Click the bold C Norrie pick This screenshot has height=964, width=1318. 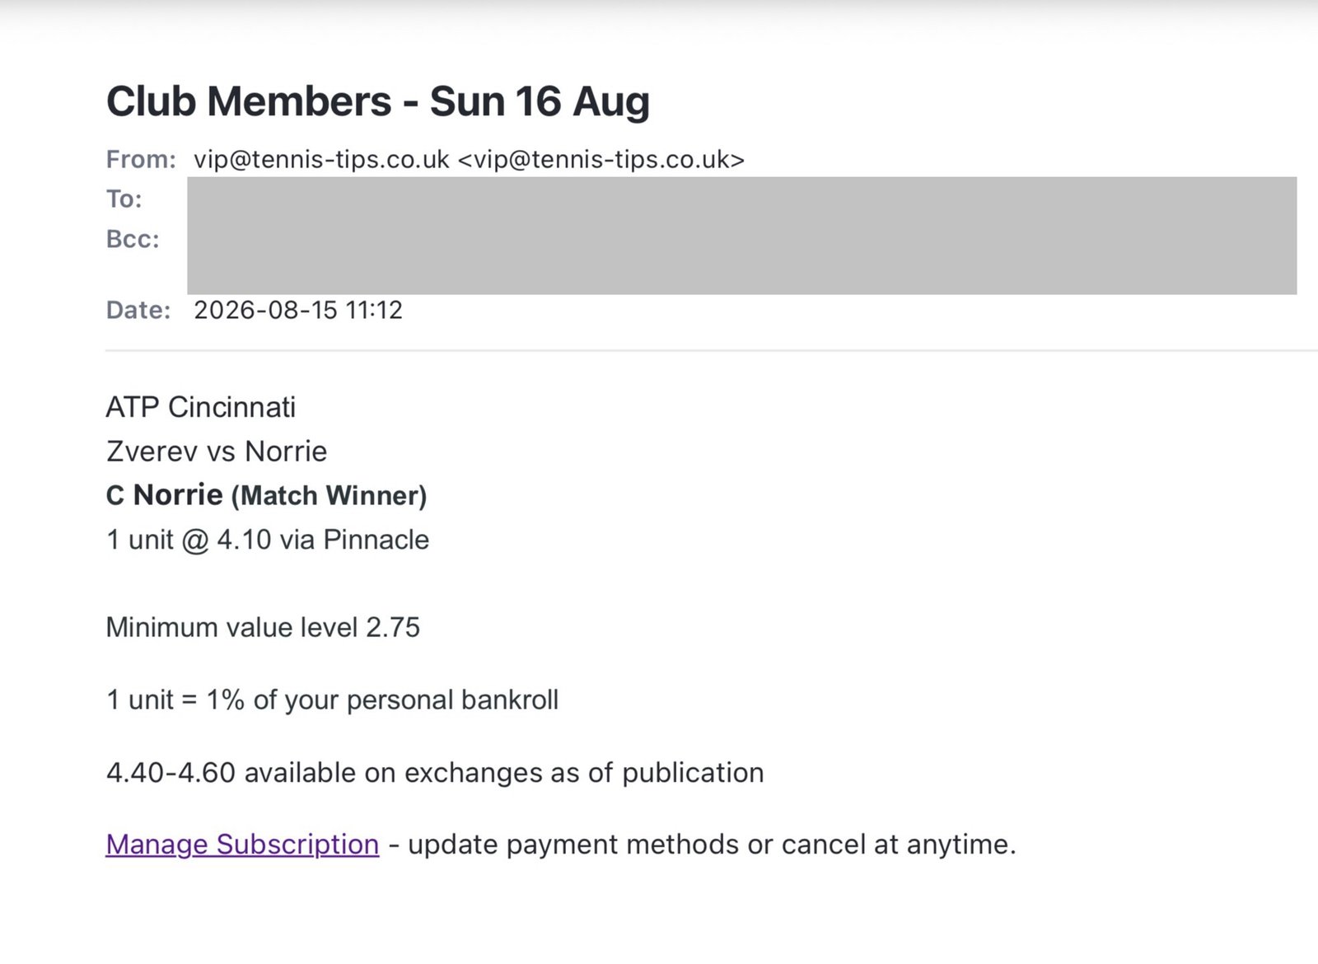pyautogui.click(x=165, y=495)
